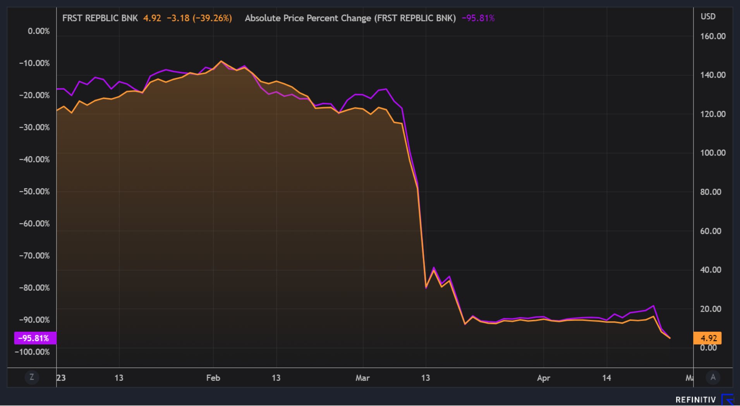740x406 pixels.
Task: Click the -39.26% change value in legend
Action: (212, 18)
